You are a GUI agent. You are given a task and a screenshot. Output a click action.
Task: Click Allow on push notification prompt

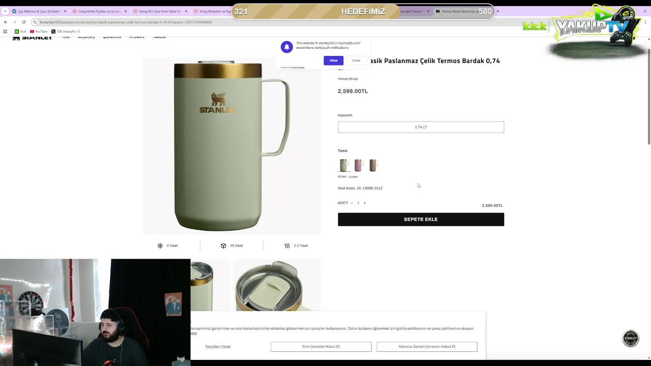coord(333,60)
